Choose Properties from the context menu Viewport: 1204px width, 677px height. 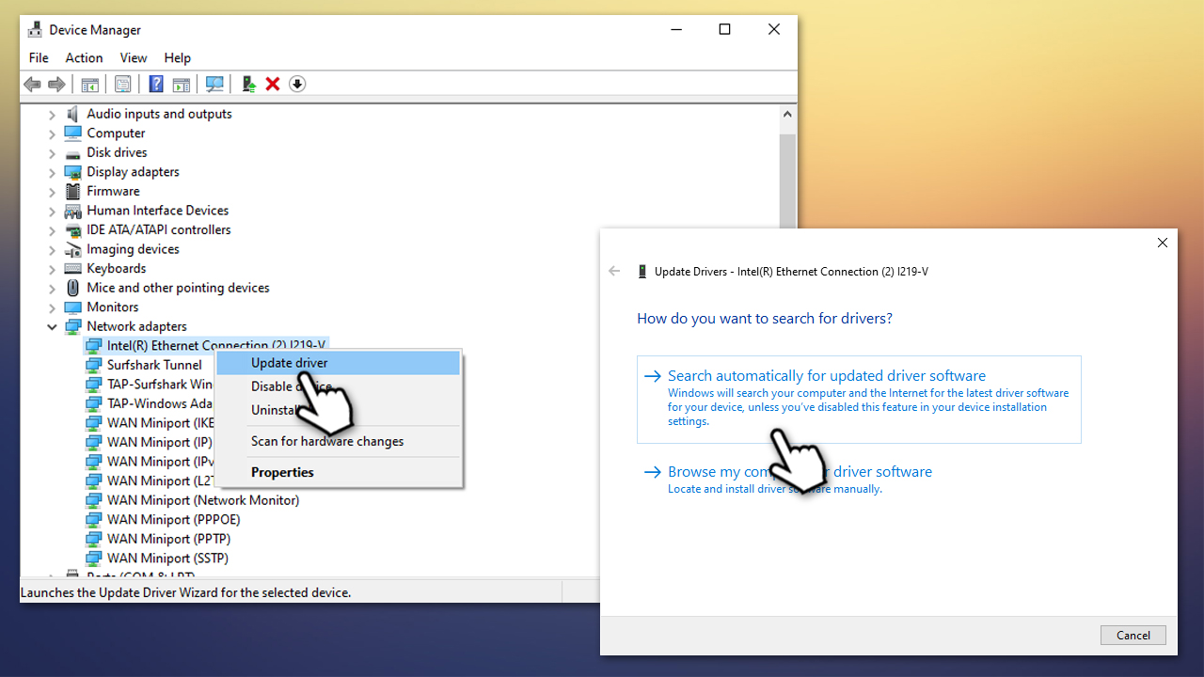pos(339,472)
